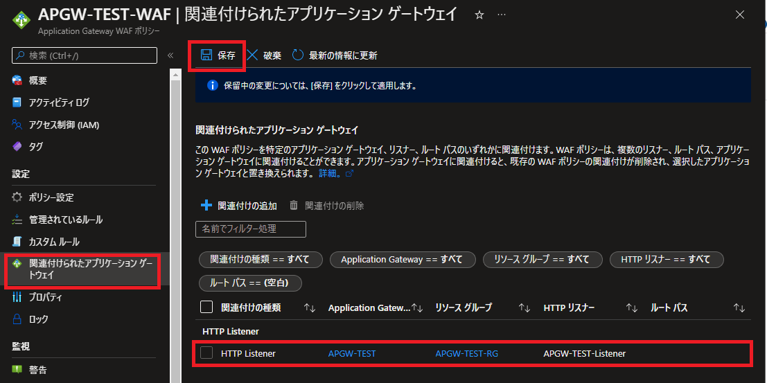Favorite this page with the star icon

(x=479, y=16)
